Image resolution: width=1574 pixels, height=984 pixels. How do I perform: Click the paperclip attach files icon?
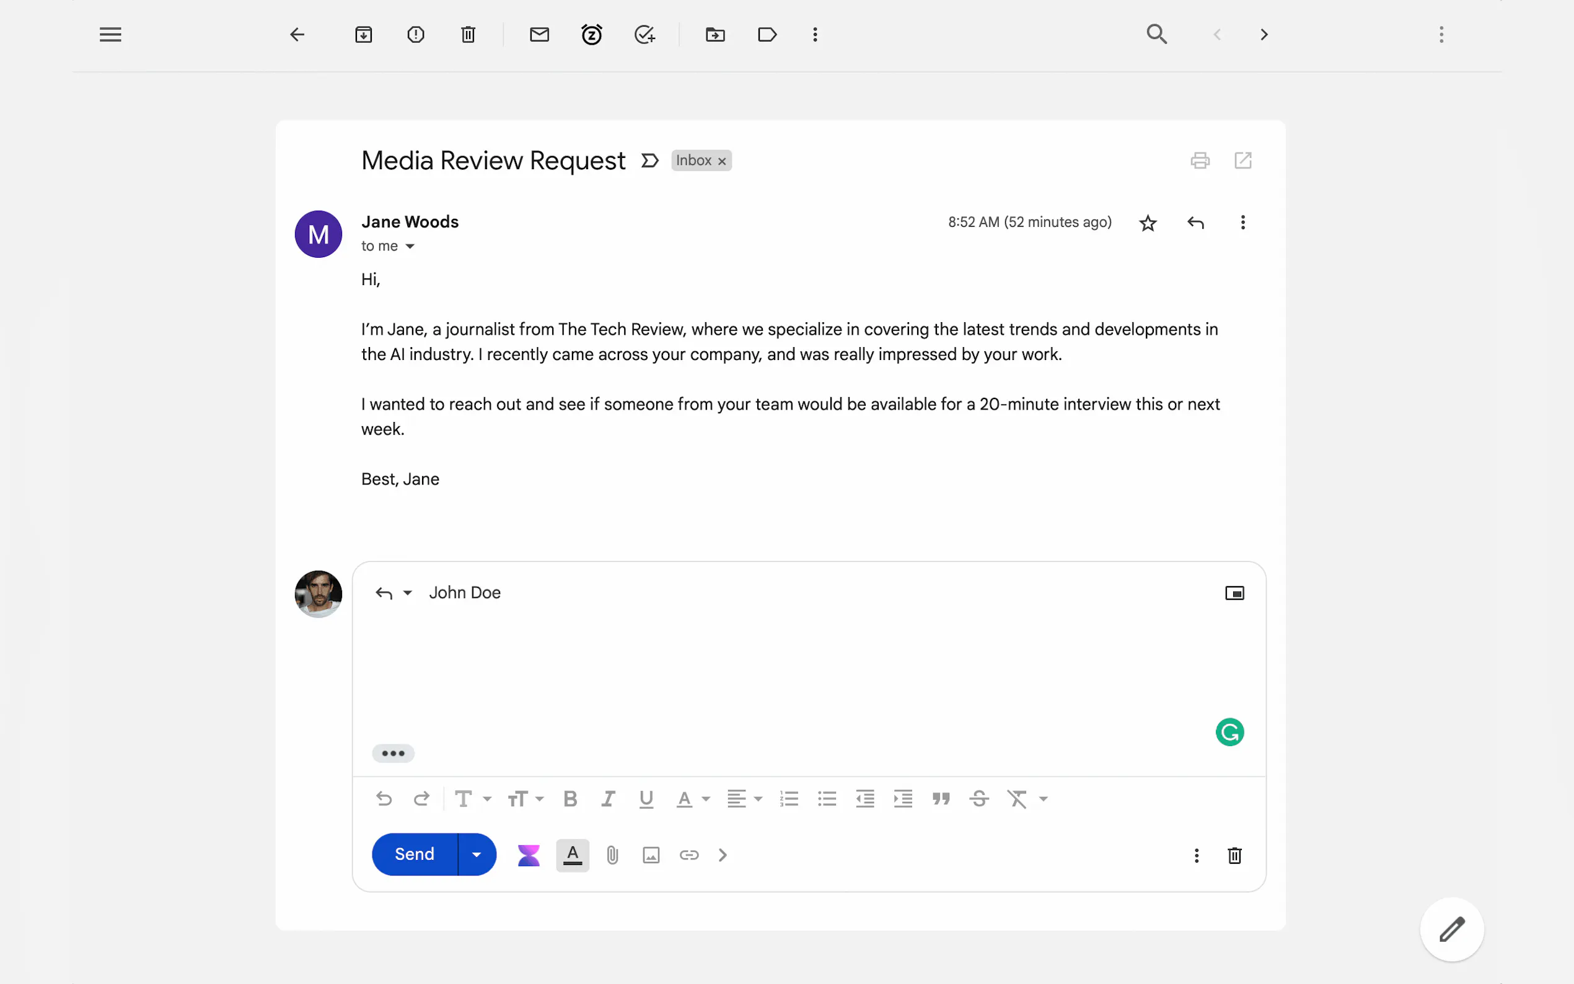pyautogui.click(x=612, y=854)
